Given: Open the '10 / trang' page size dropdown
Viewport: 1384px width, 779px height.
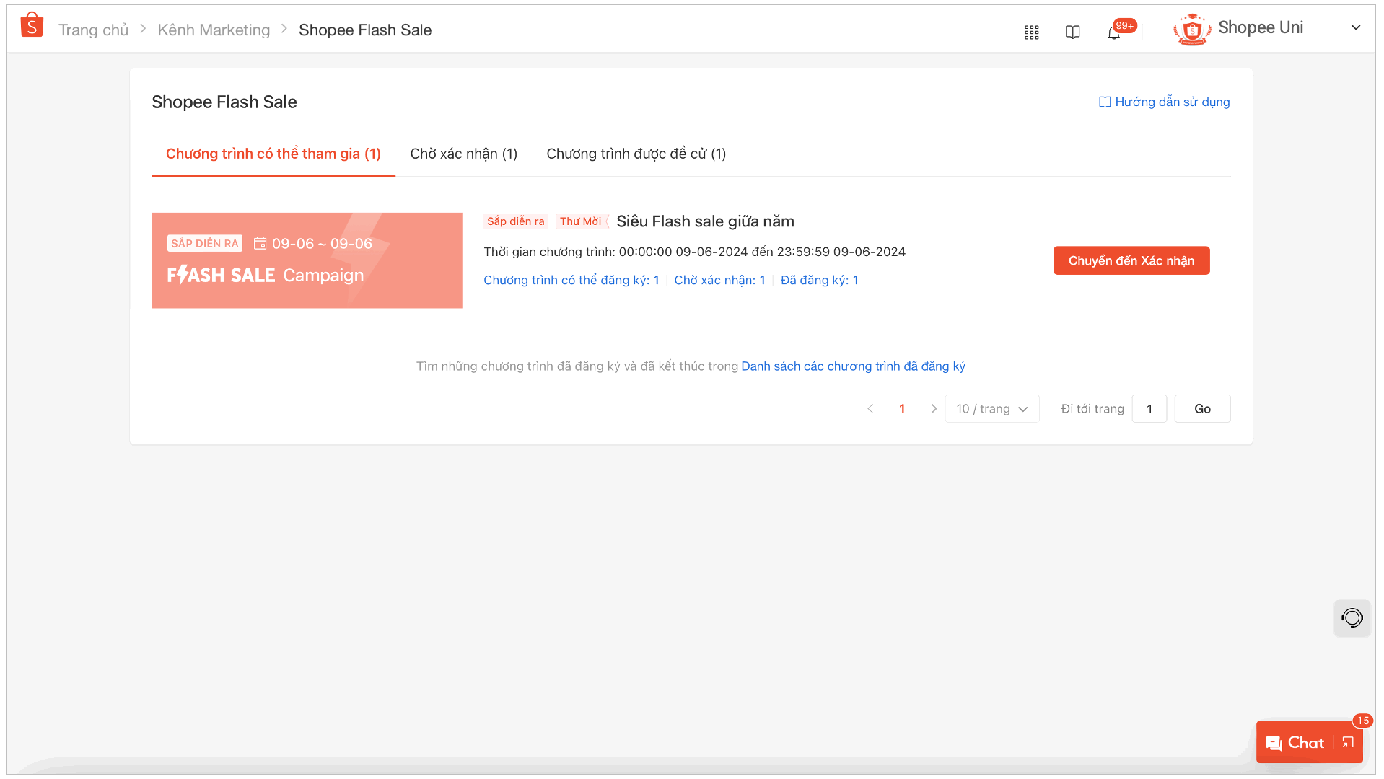Looking at the screenshot, I should click(992, 408).
